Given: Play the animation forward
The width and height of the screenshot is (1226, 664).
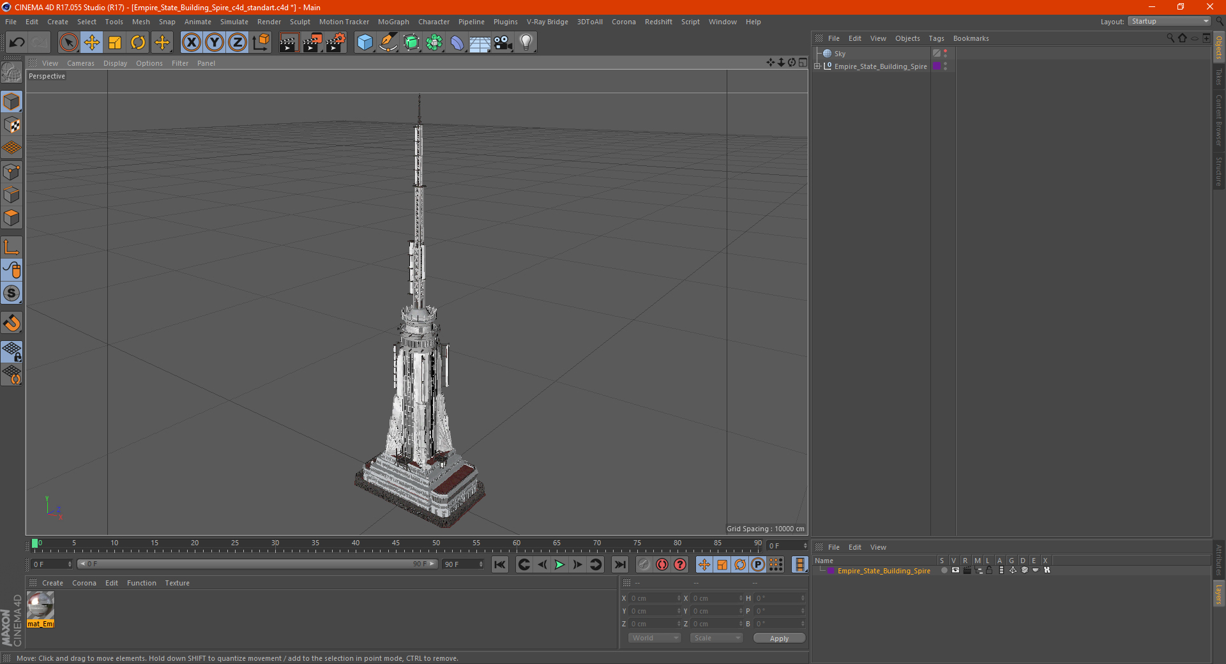Looking at the screenshot, I should pyautogui.click(x=559, y=564).
